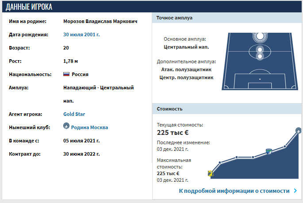The height and width of the screenshot is (203, 303).
Task: Select the attacking midfielder marker on pitch
Action: pyautogui.click(x=260, y=49)
